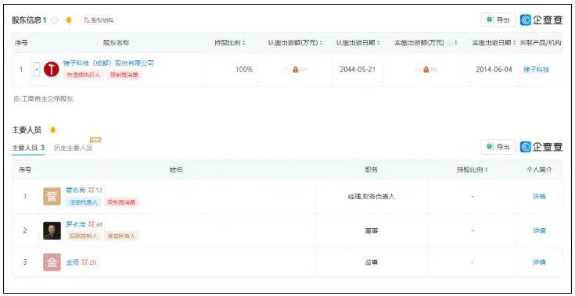This screenshot has width=575, height=296.
Task: Click 导出 in the 主要人员 section
Action: click(498, 147)
